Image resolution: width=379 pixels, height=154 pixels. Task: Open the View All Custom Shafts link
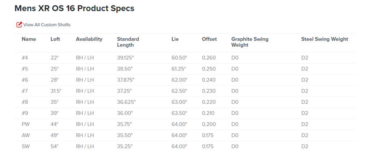click(x=47, y=25)
